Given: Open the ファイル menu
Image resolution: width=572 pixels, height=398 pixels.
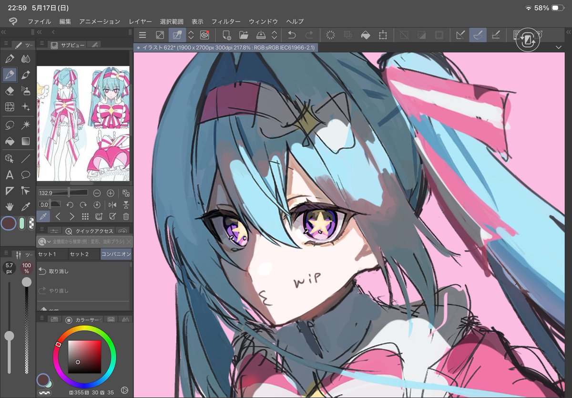Looking at the screenshot, I should [x=40, y=21].
